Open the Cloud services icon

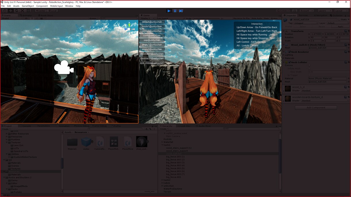(x=295, y=11)
